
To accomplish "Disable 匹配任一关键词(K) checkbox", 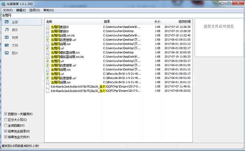I will point(5,114).
